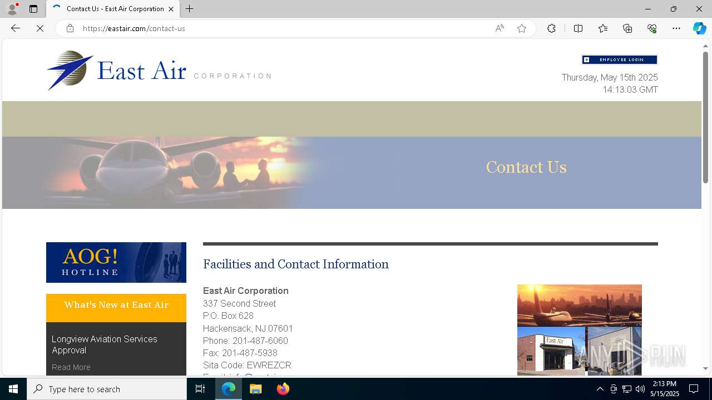Open the user profile icon
The width and height of the screenshot is (712, 400).
point(12,9)
